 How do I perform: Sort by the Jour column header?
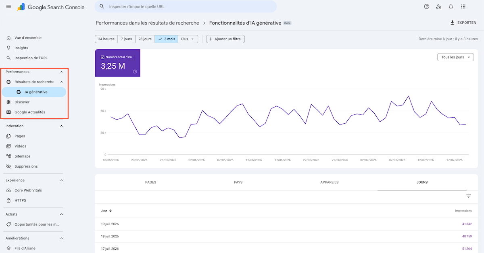[106, 210]
